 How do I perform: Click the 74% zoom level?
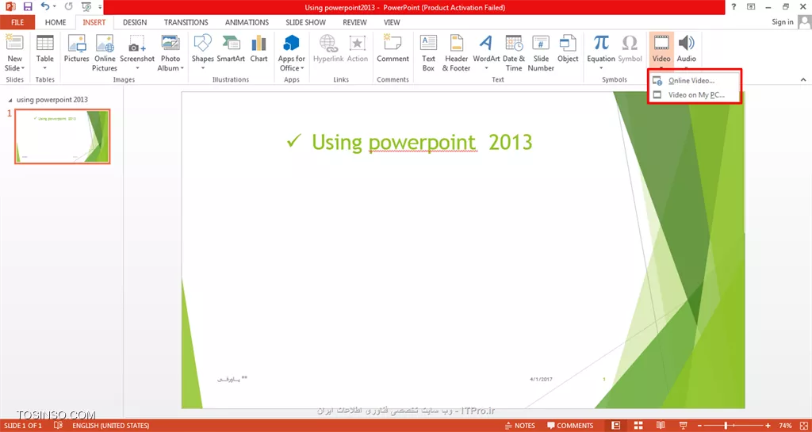785,426
